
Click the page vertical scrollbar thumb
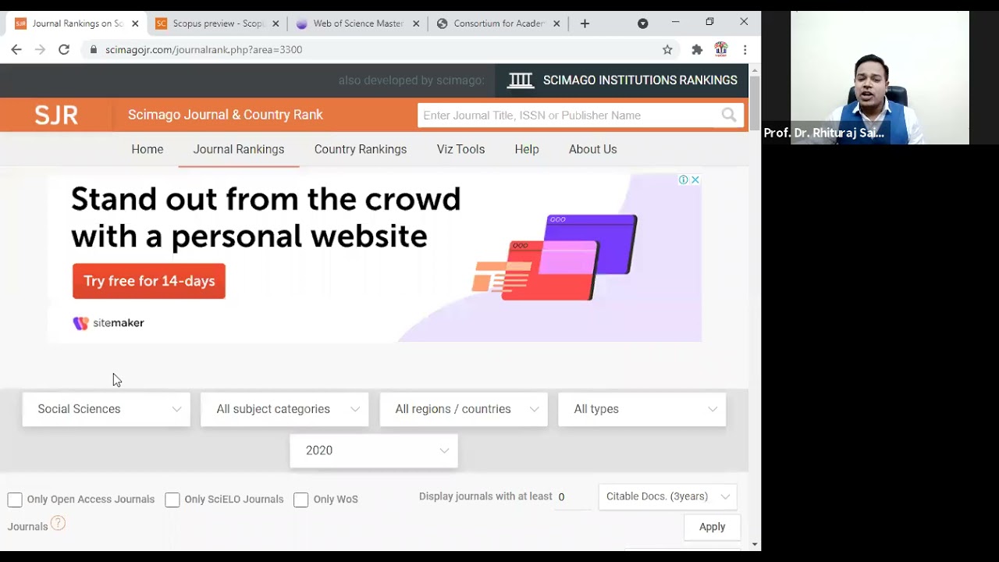[755, 103]
